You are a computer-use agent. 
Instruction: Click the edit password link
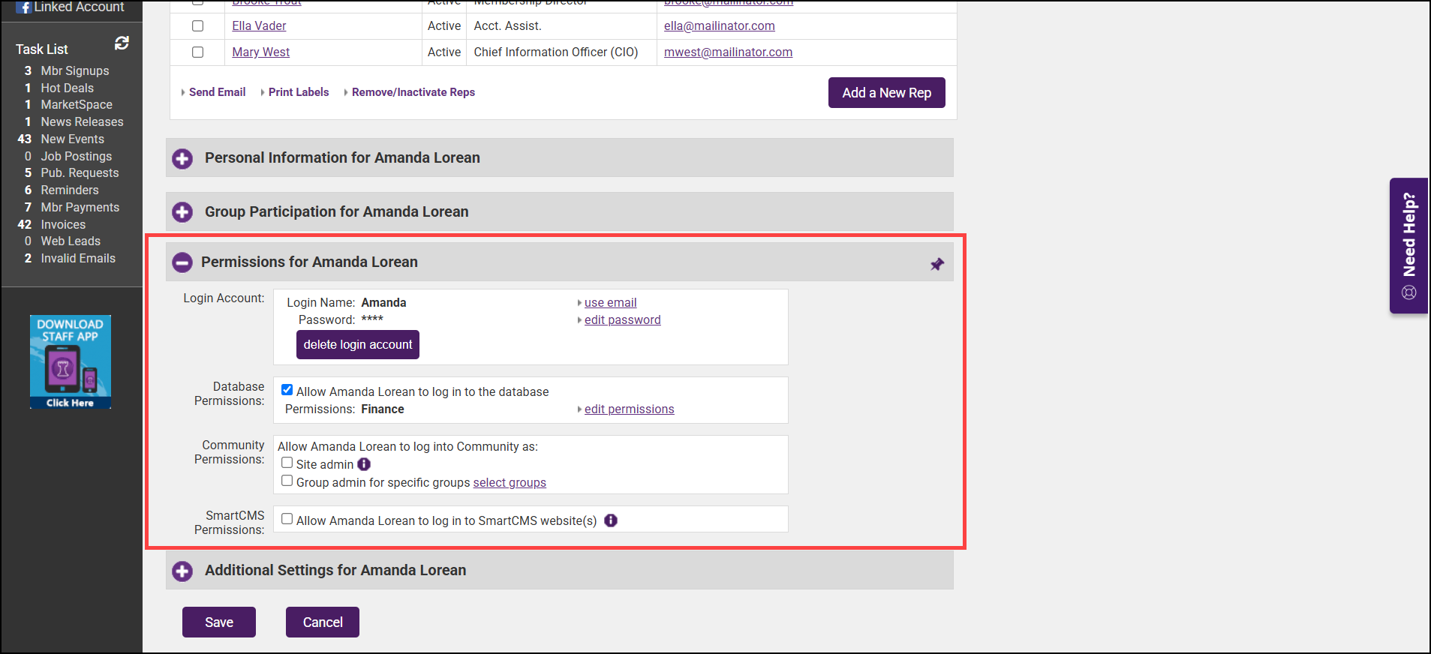pyautogui.click(x=622, y=319)
